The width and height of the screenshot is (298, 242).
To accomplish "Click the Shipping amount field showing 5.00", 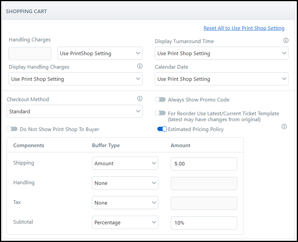I will (x=204, y=163).
